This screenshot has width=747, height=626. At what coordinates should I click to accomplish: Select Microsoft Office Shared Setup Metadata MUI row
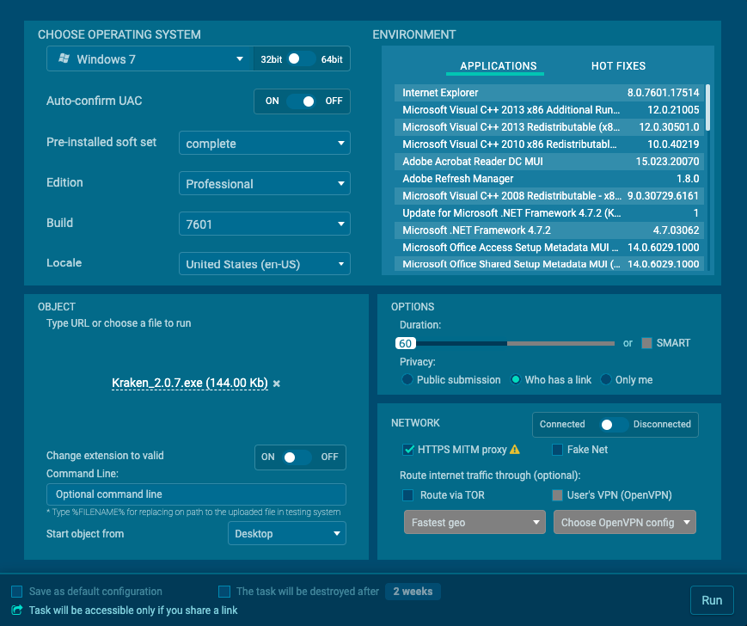tap(548, 264)
